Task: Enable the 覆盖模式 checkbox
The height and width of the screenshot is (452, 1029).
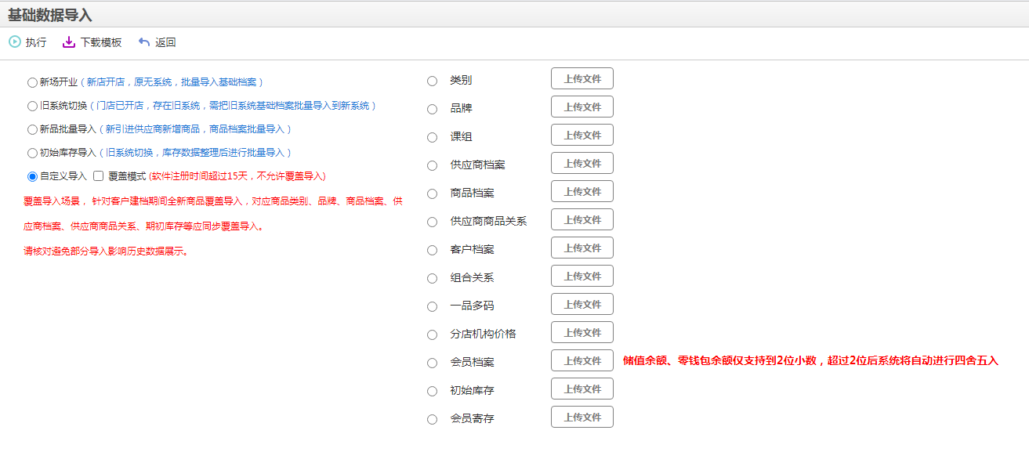Action: 99,176
